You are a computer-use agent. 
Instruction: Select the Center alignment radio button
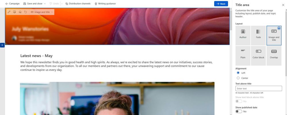pyautogui.click(x=238, y=78)
